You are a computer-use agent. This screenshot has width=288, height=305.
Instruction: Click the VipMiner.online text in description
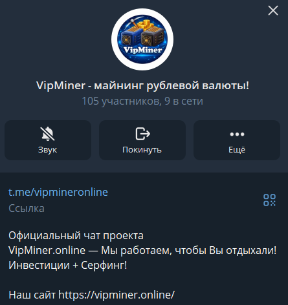tap(47, 250)
